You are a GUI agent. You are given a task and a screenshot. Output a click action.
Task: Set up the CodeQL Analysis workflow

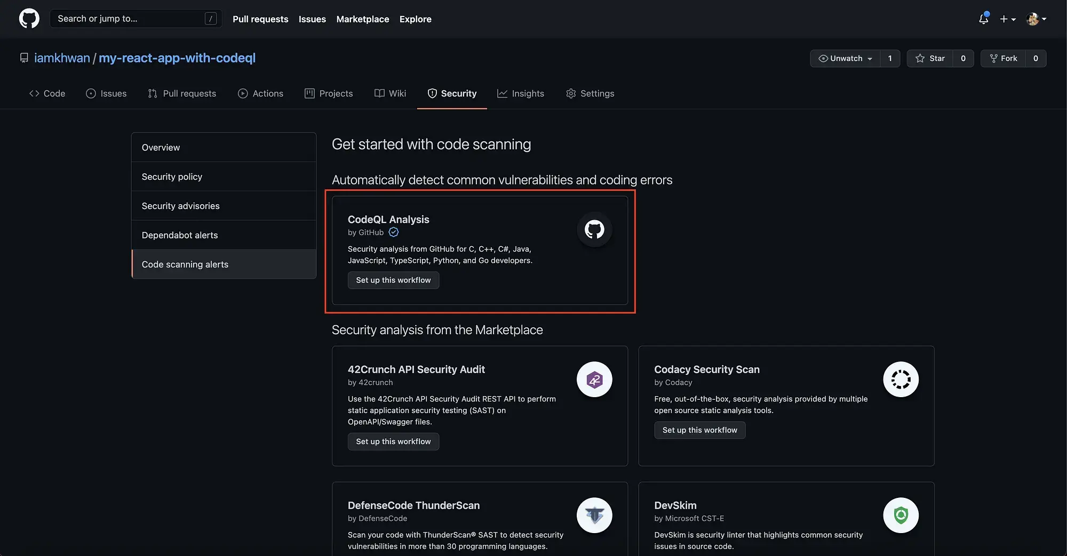393,280
